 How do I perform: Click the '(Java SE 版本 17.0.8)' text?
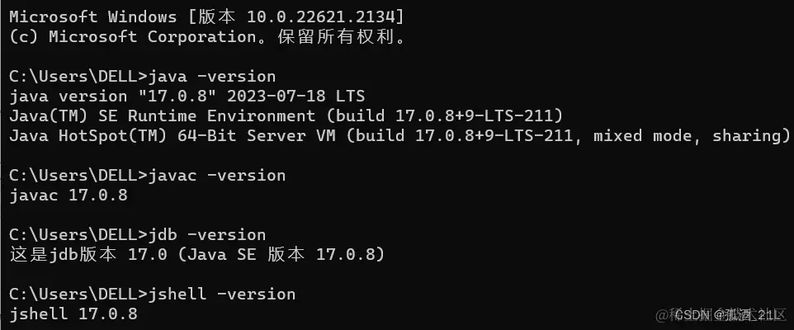(281, 254)
